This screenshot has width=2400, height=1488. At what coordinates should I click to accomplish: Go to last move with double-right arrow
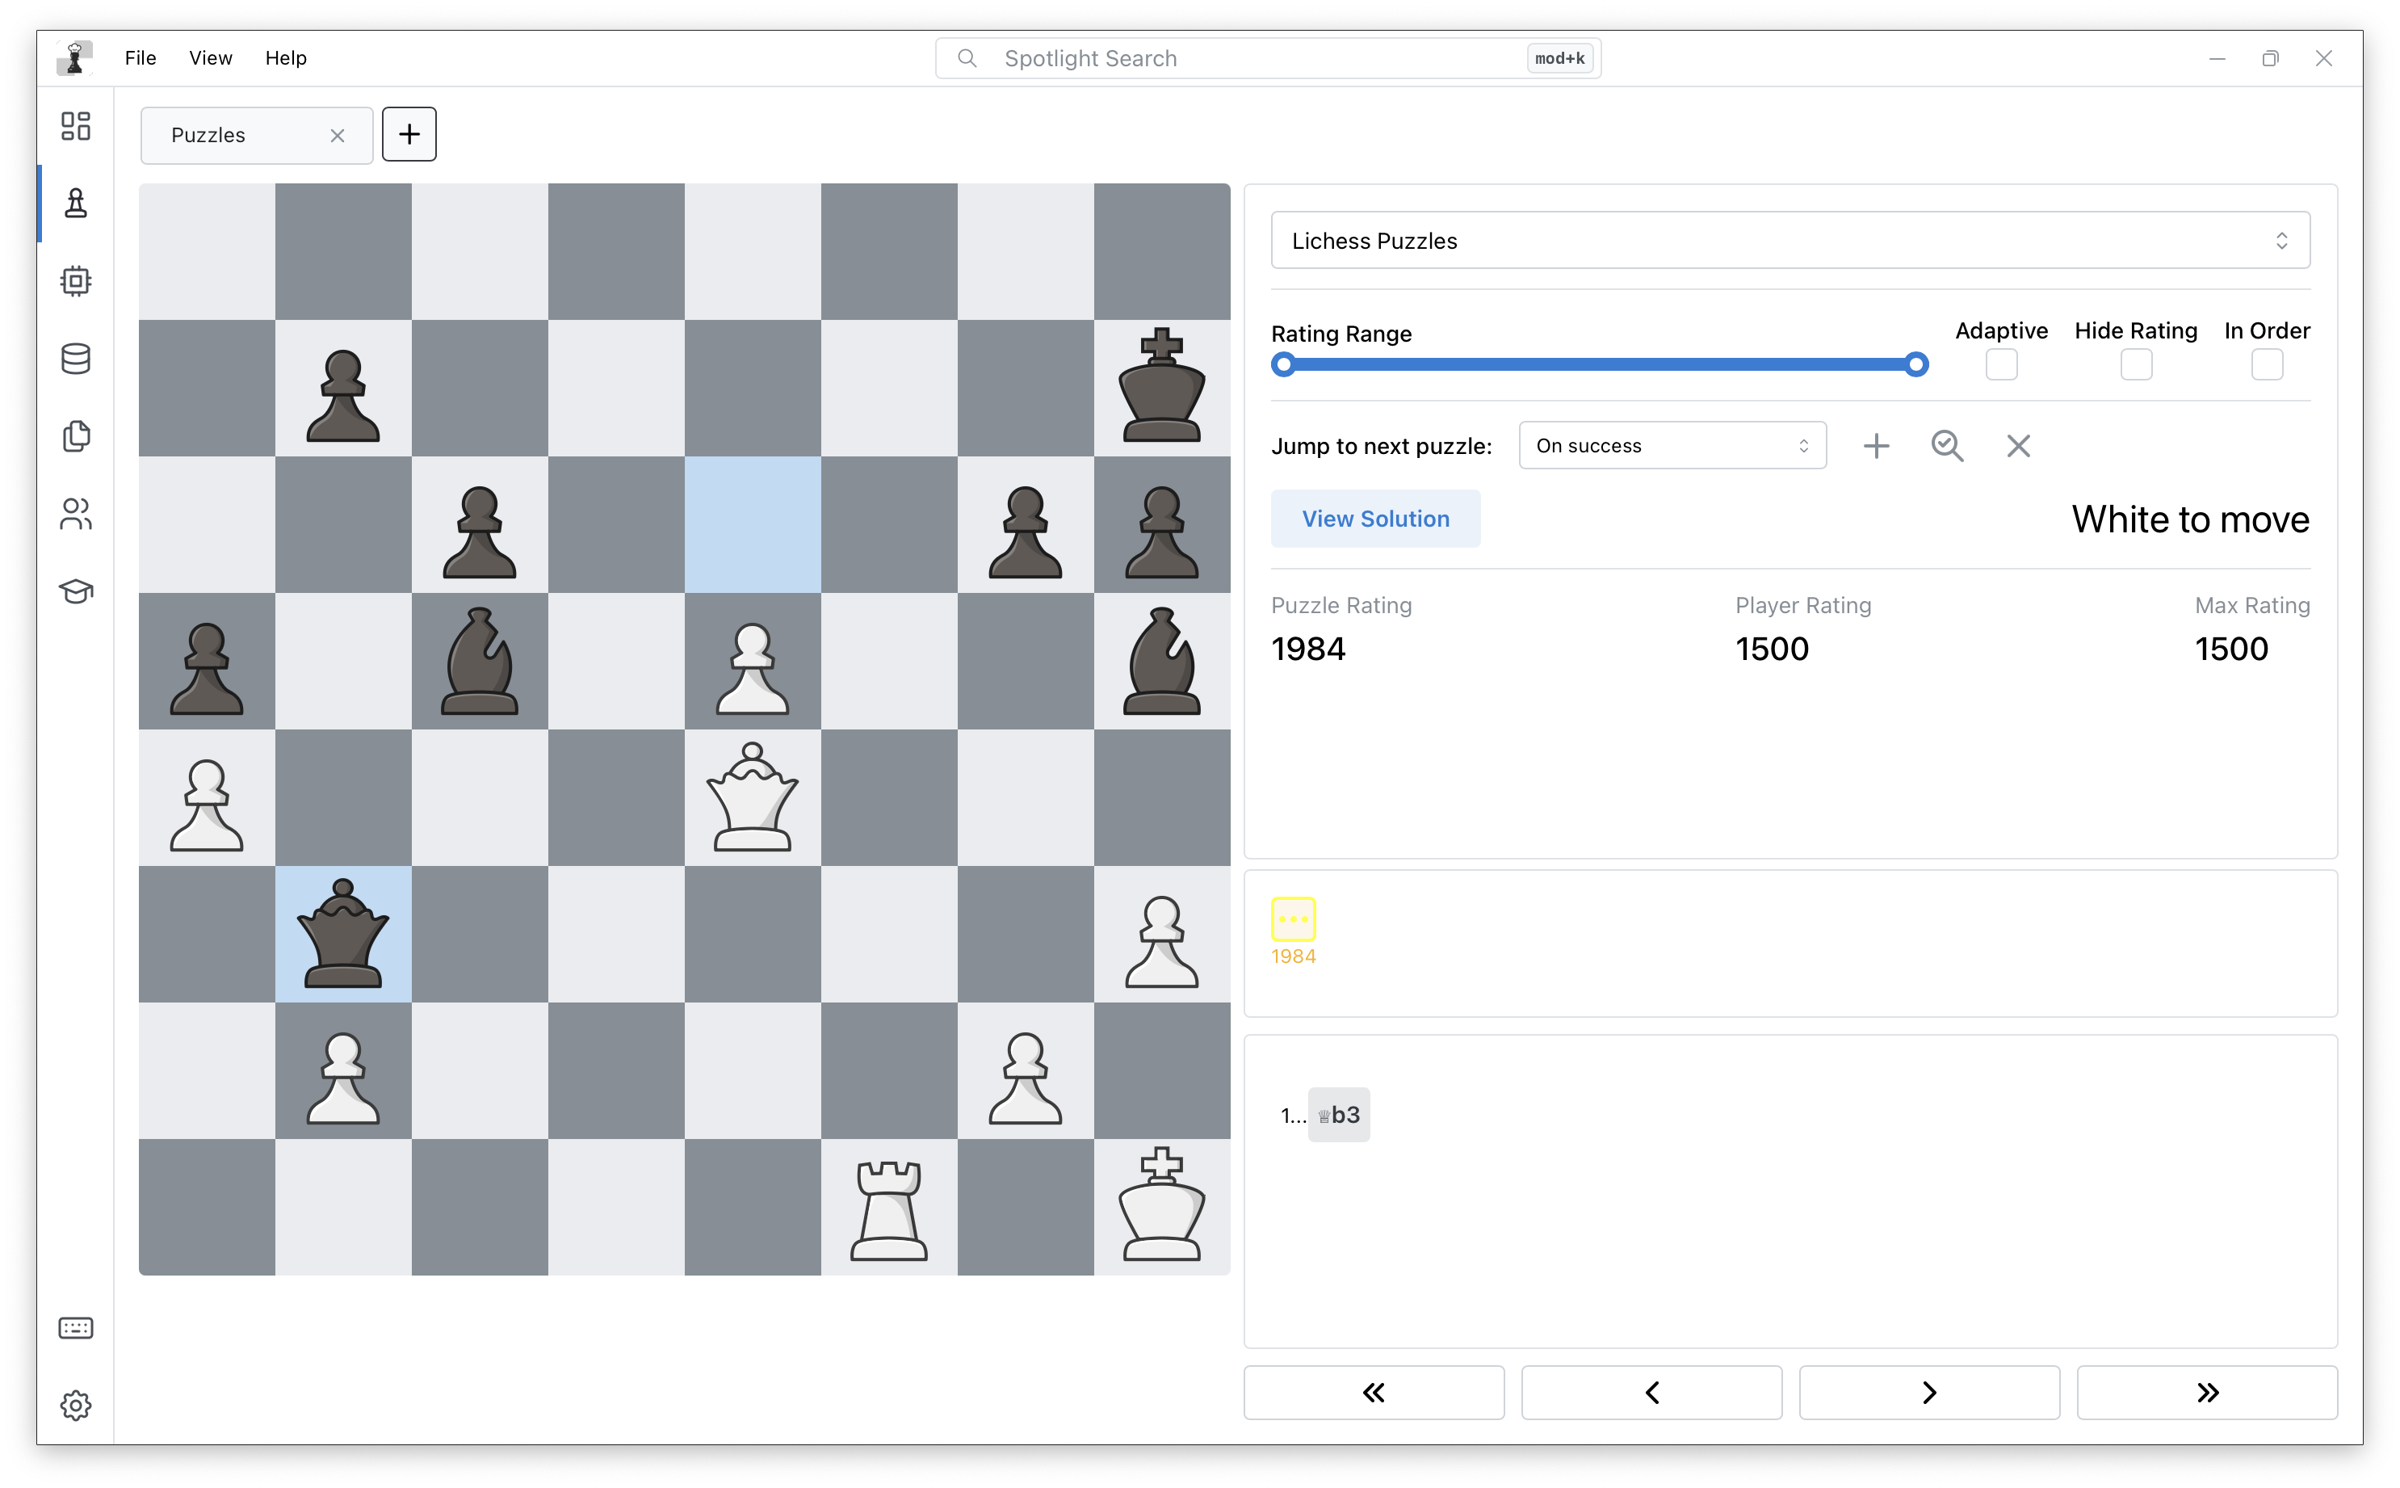(2207, 1393)
